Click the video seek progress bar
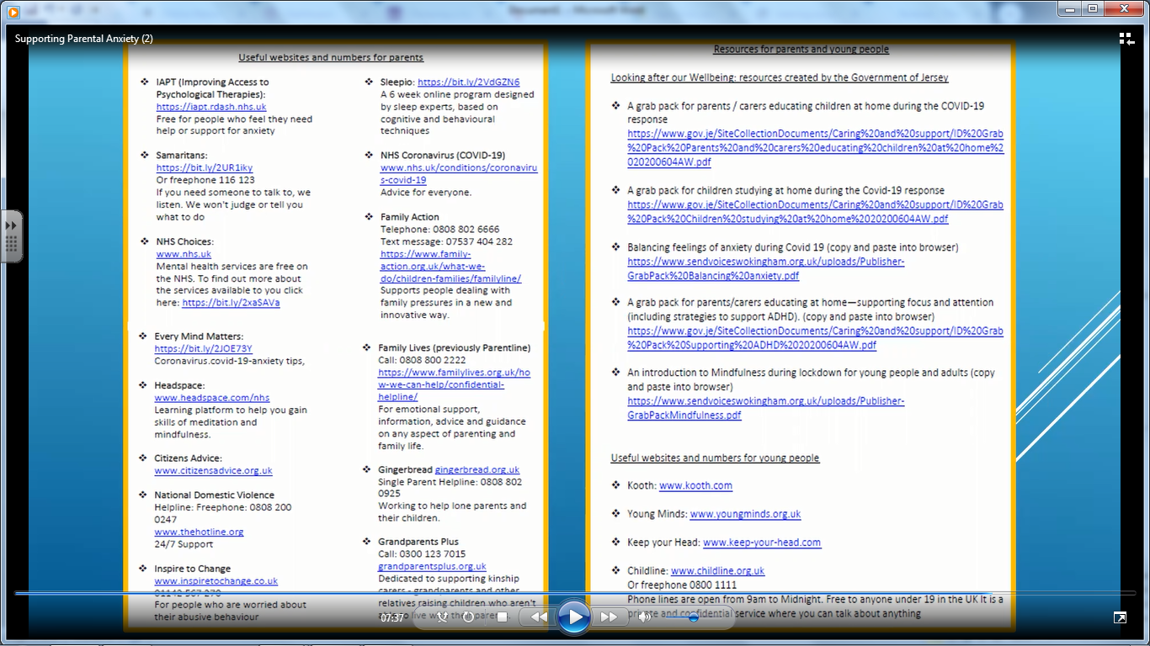The height and width of the screenshot is (646, 1150). 575,593
